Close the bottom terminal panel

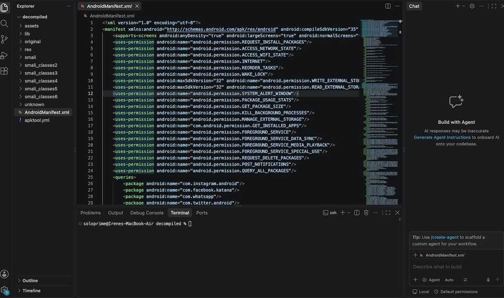click(x=397, y=212)
